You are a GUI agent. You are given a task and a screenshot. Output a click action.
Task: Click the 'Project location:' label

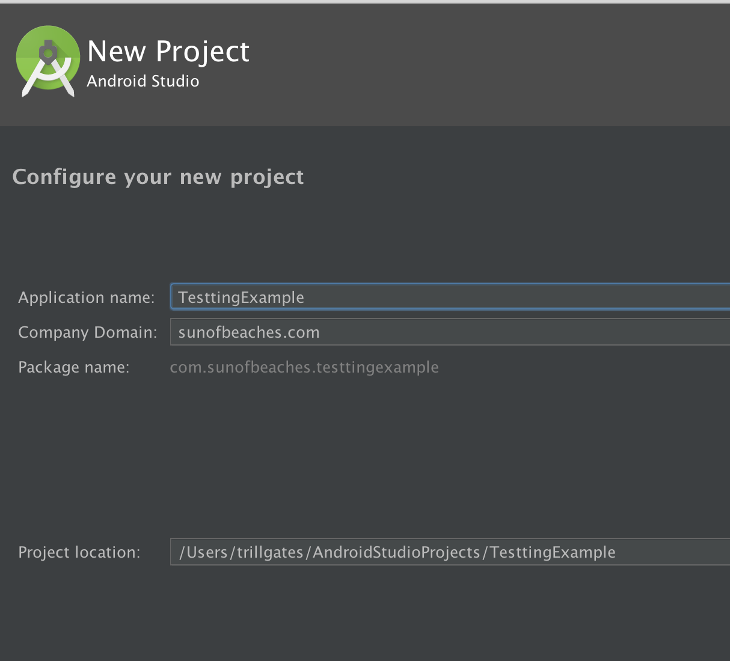tap(79, 552)
